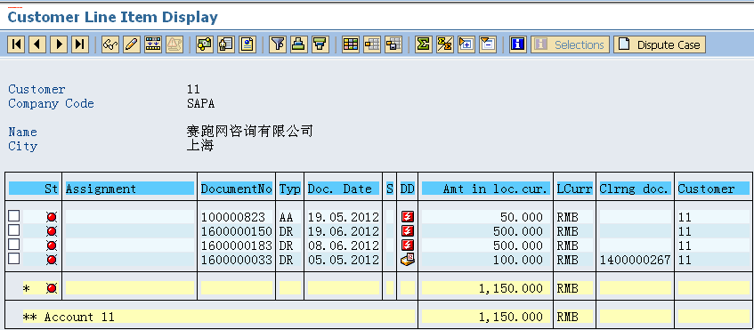
Task: Click the subtotal icon beside Sigma
Action: click(x=445, y=44)
